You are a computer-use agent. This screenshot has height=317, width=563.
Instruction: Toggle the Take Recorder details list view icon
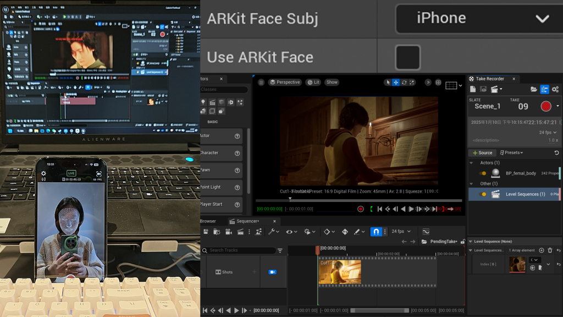[544, 90]
